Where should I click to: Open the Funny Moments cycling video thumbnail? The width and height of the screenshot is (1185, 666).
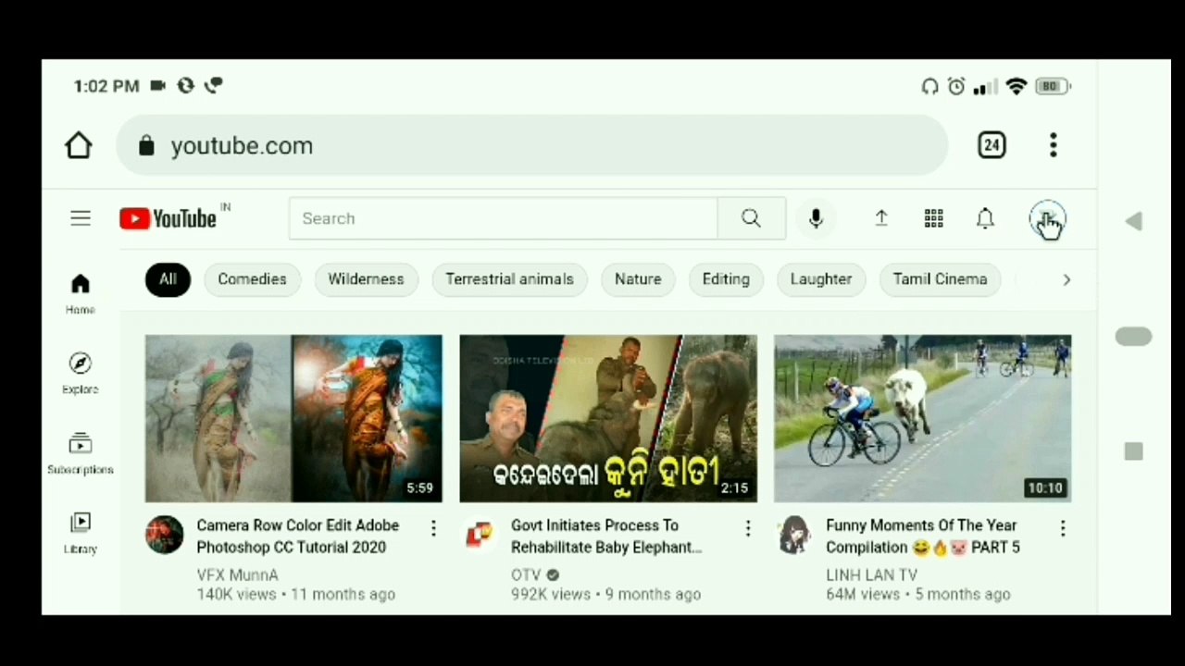click(x=923, y=418)
